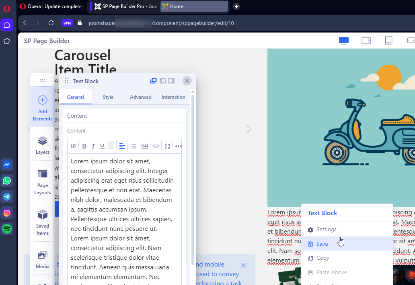
Task: Close the Text Block settings panel
Action: tap(187, 81)
